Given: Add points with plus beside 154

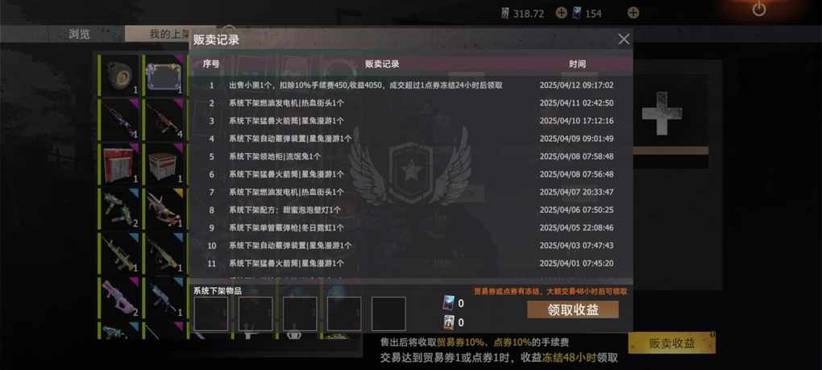Looking at the screenshot, I should [x=633, y=13].
